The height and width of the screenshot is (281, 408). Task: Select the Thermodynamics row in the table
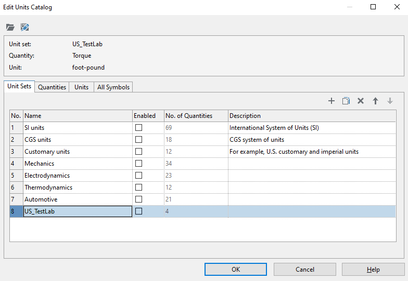pyautogui.click(x=48, y=188)
